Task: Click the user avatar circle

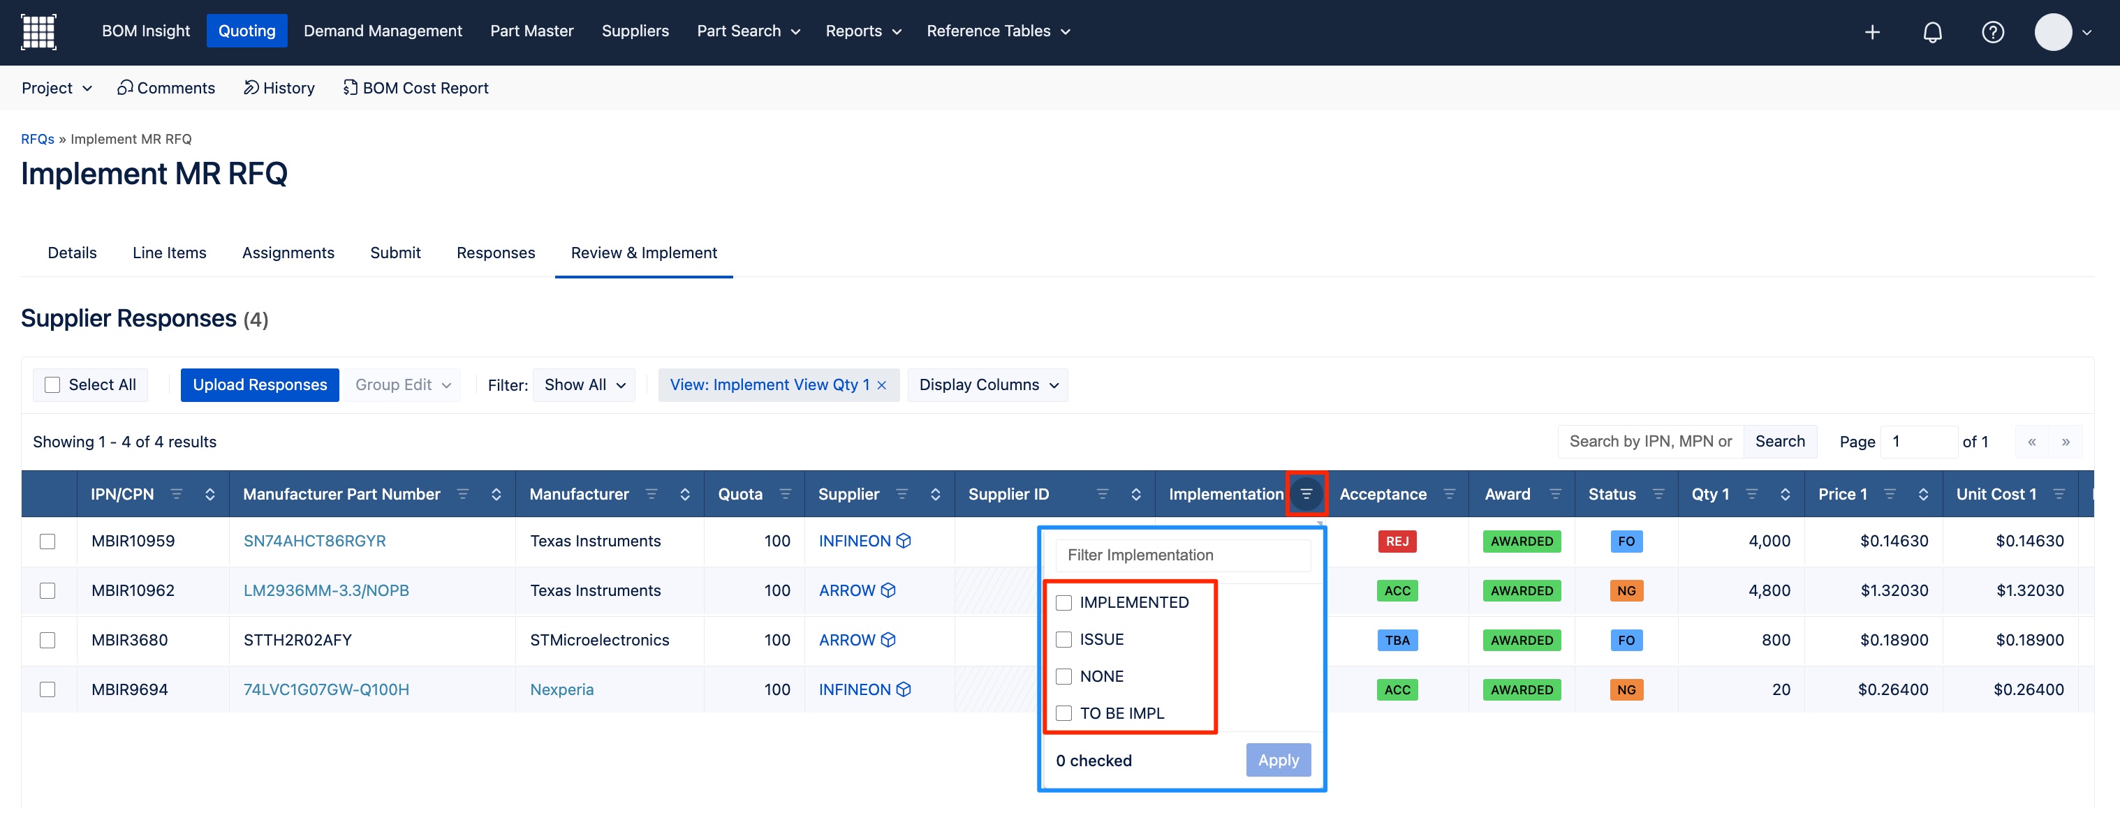Action: point(2052,32)
